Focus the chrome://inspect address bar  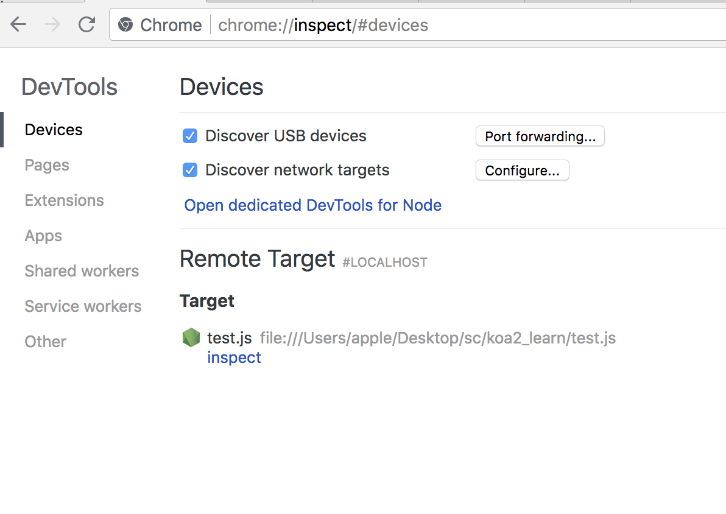(x=417, y=25)
